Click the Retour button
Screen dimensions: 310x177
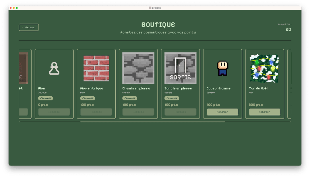tap(28, 27)
